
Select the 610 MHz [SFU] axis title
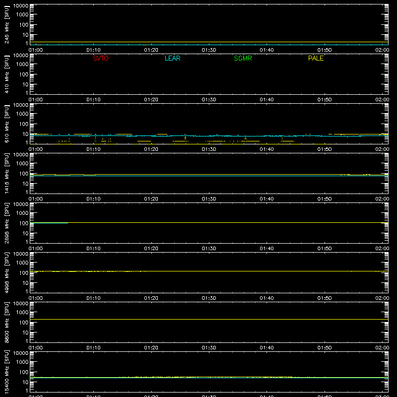6,124
